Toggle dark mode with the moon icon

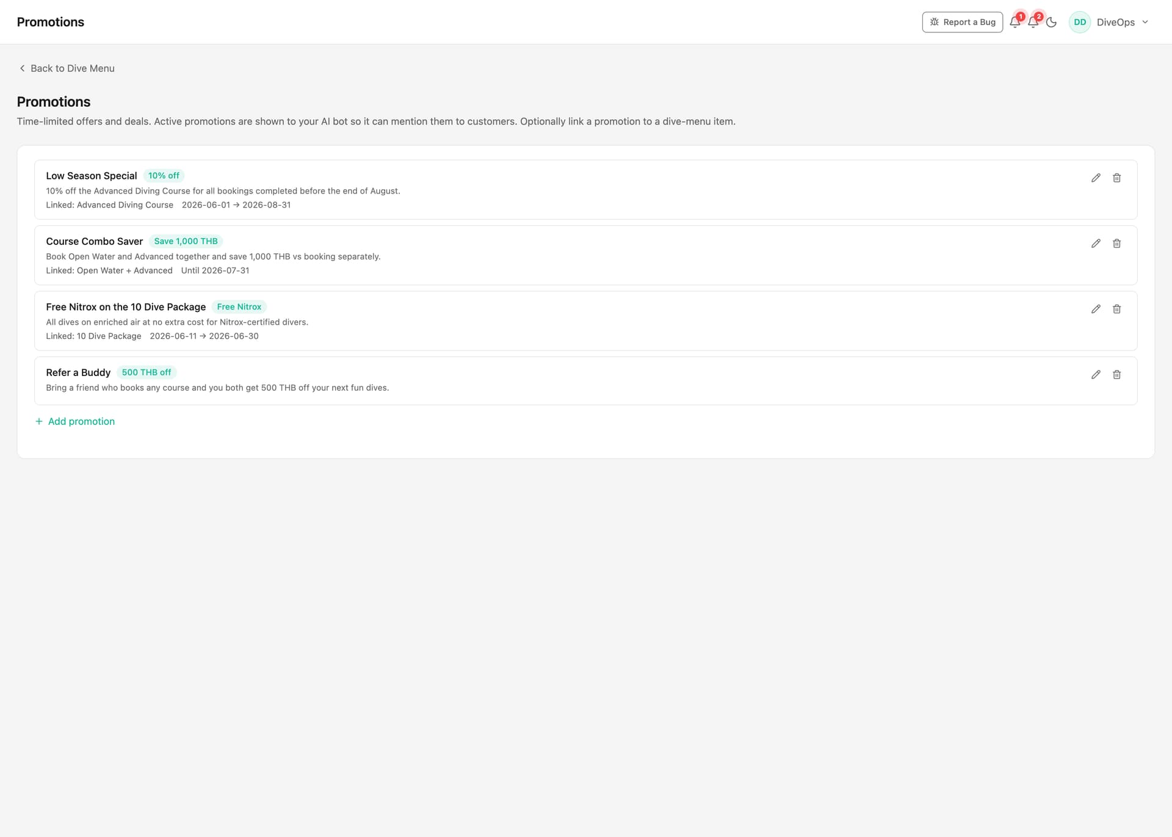[x=1051, y=22]
